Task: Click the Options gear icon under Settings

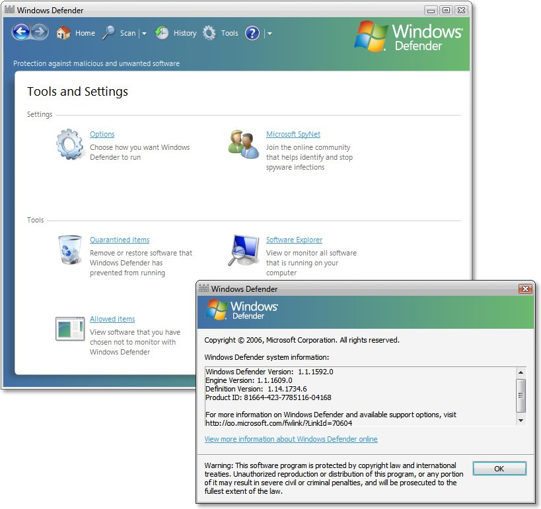Action: tap(69, 145)
